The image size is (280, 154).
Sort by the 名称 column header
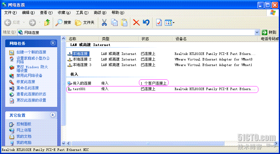82,39
